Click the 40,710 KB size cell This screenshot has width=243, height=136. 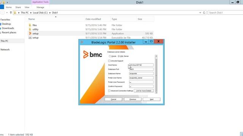pyautogui.click(x=147, y=38)
